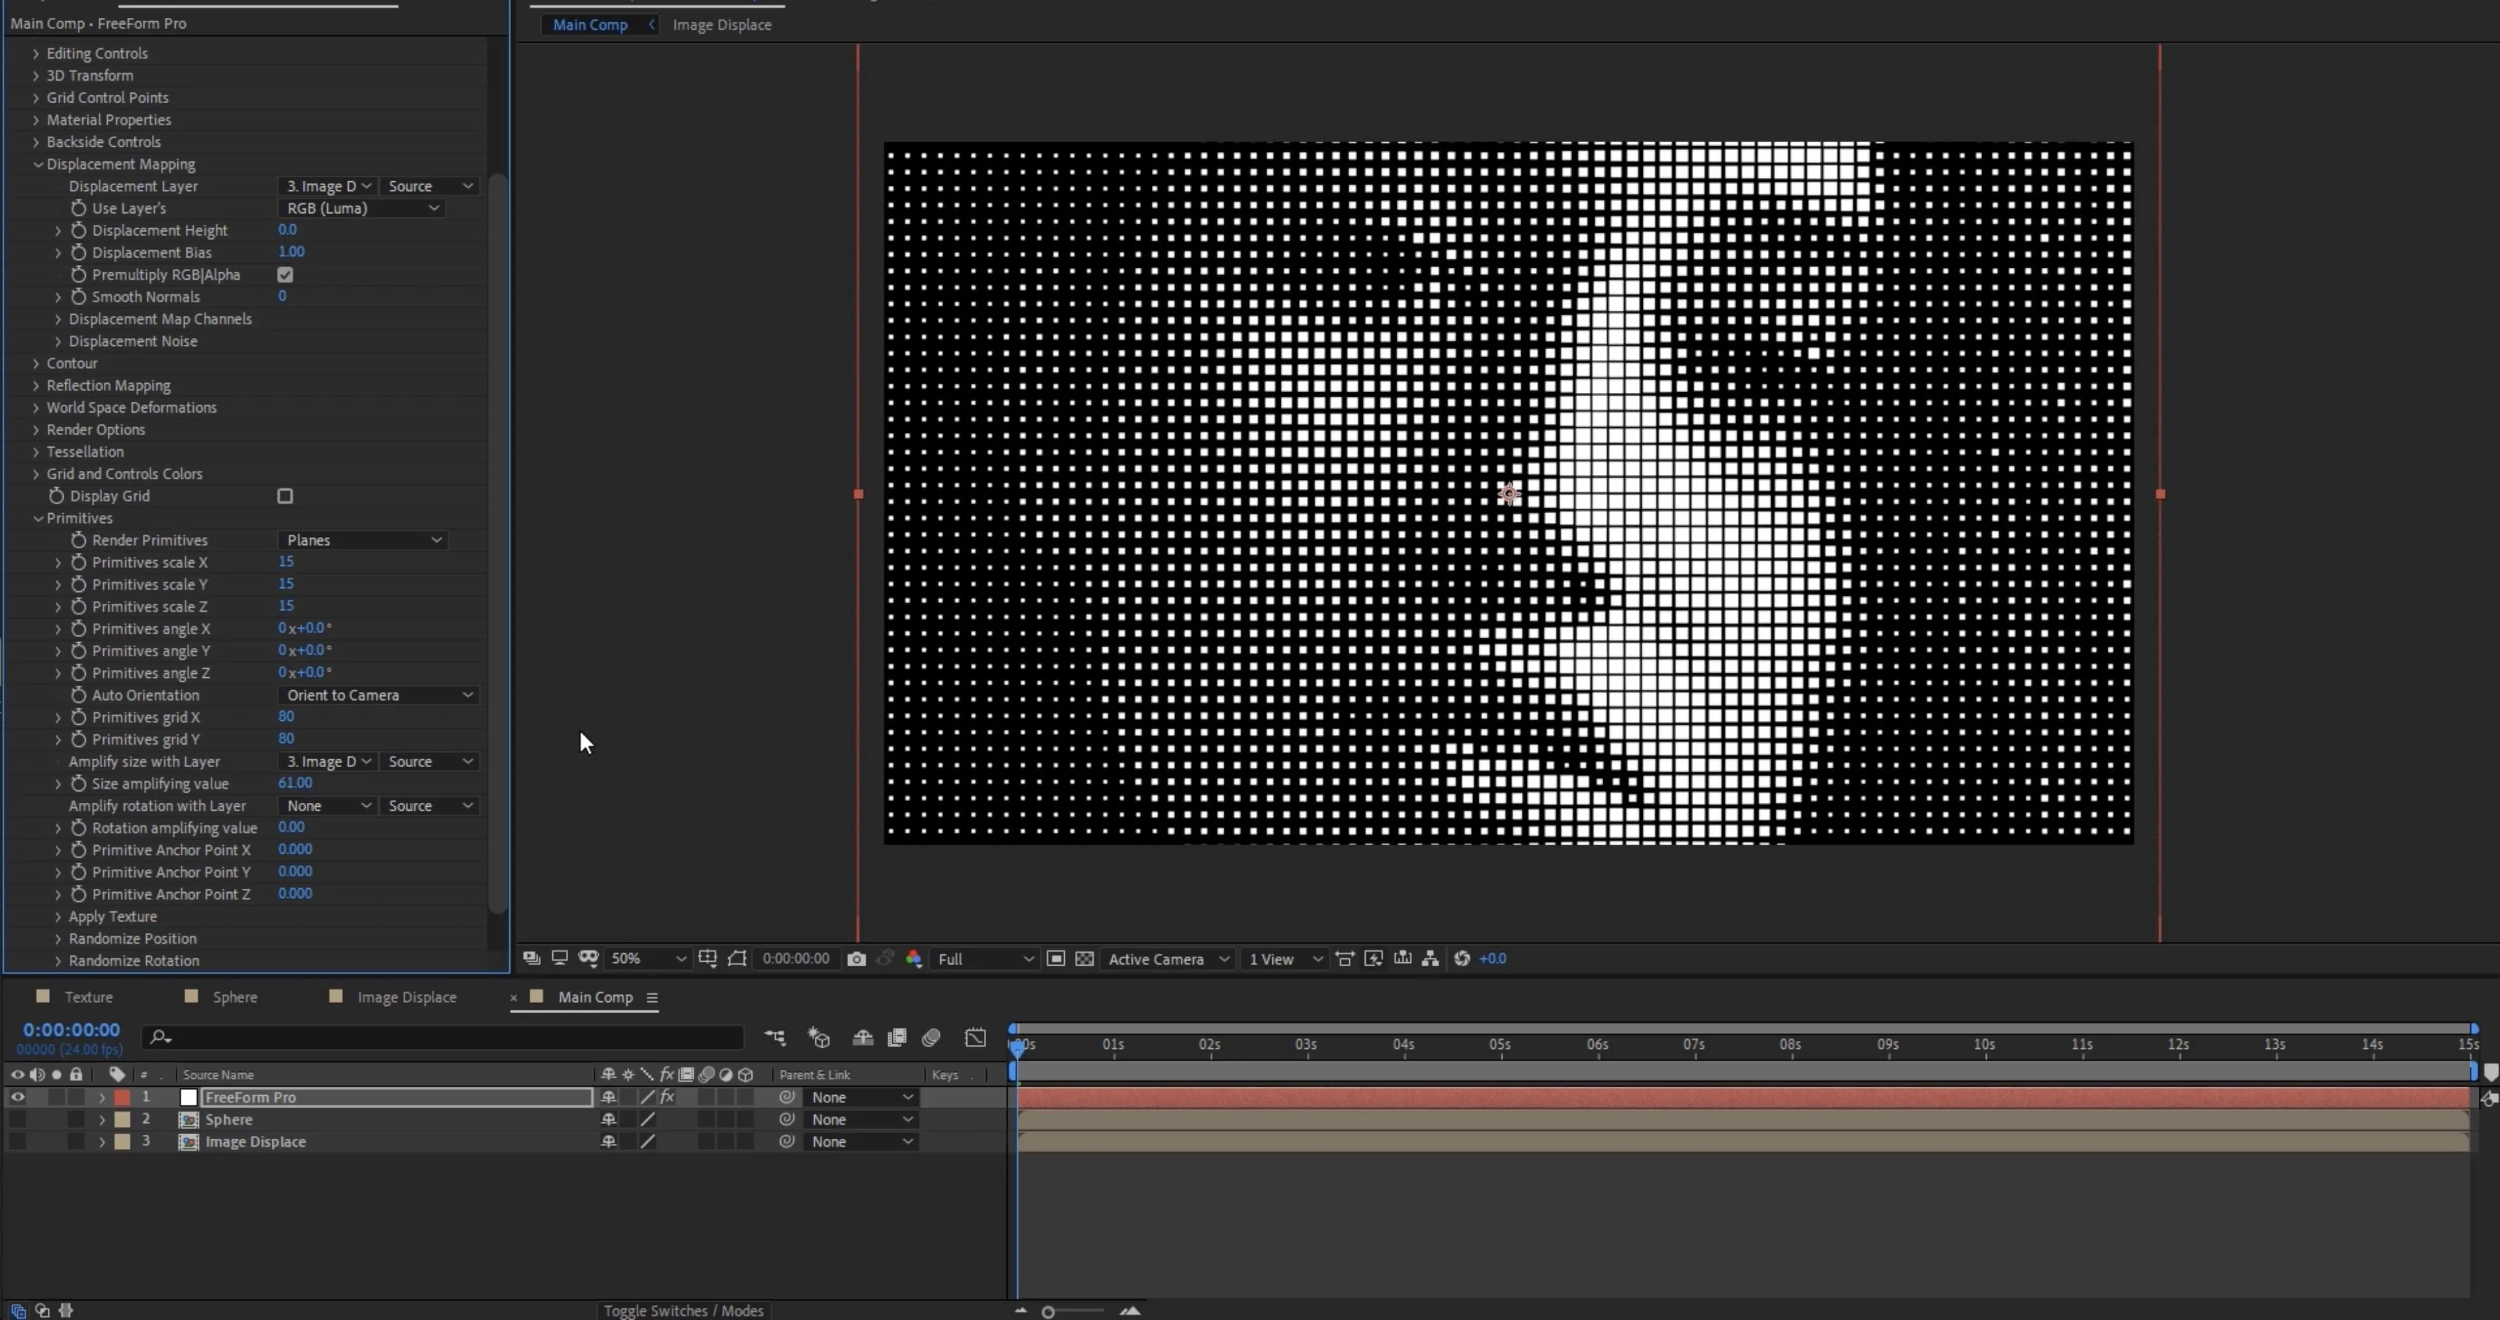Open the Graph Editor icon

click(x=975, y=1038)
